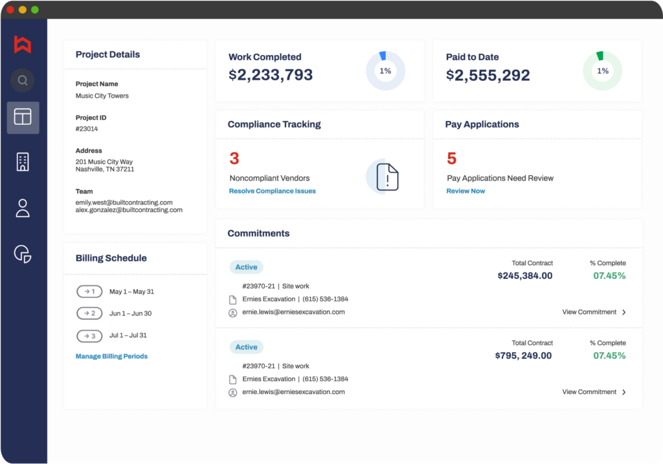Select billing period 2, Jun 1 – Jun 30
Viewport: 663px width, 464px height.
89,313
